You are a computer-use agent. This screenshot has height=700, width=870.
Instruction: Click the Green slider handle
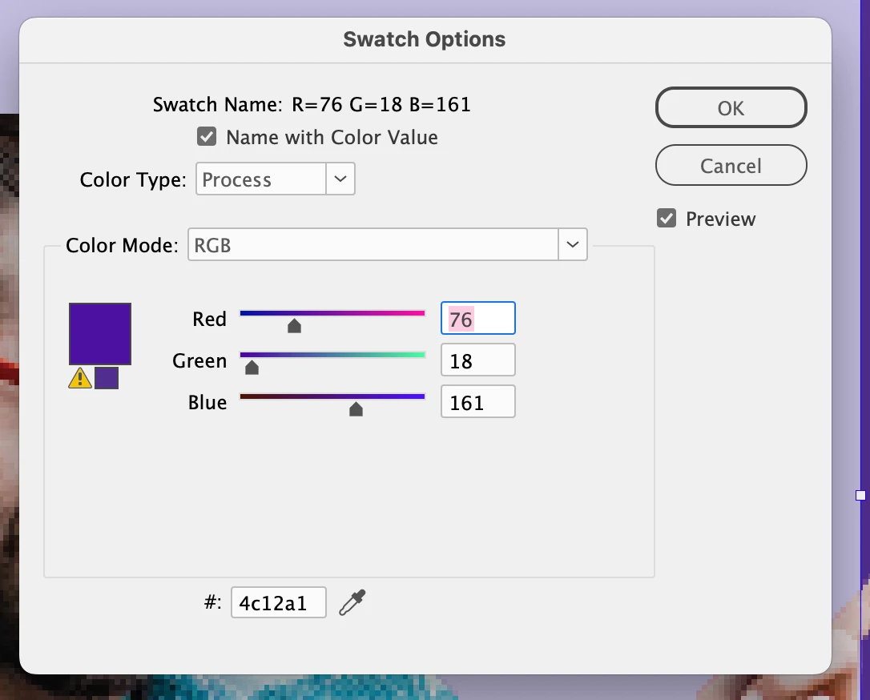[x=252, y=367]
